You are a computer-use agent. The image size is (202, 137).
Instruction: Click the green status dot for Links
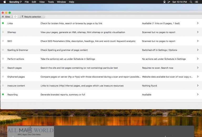click(x=3, y=23)
